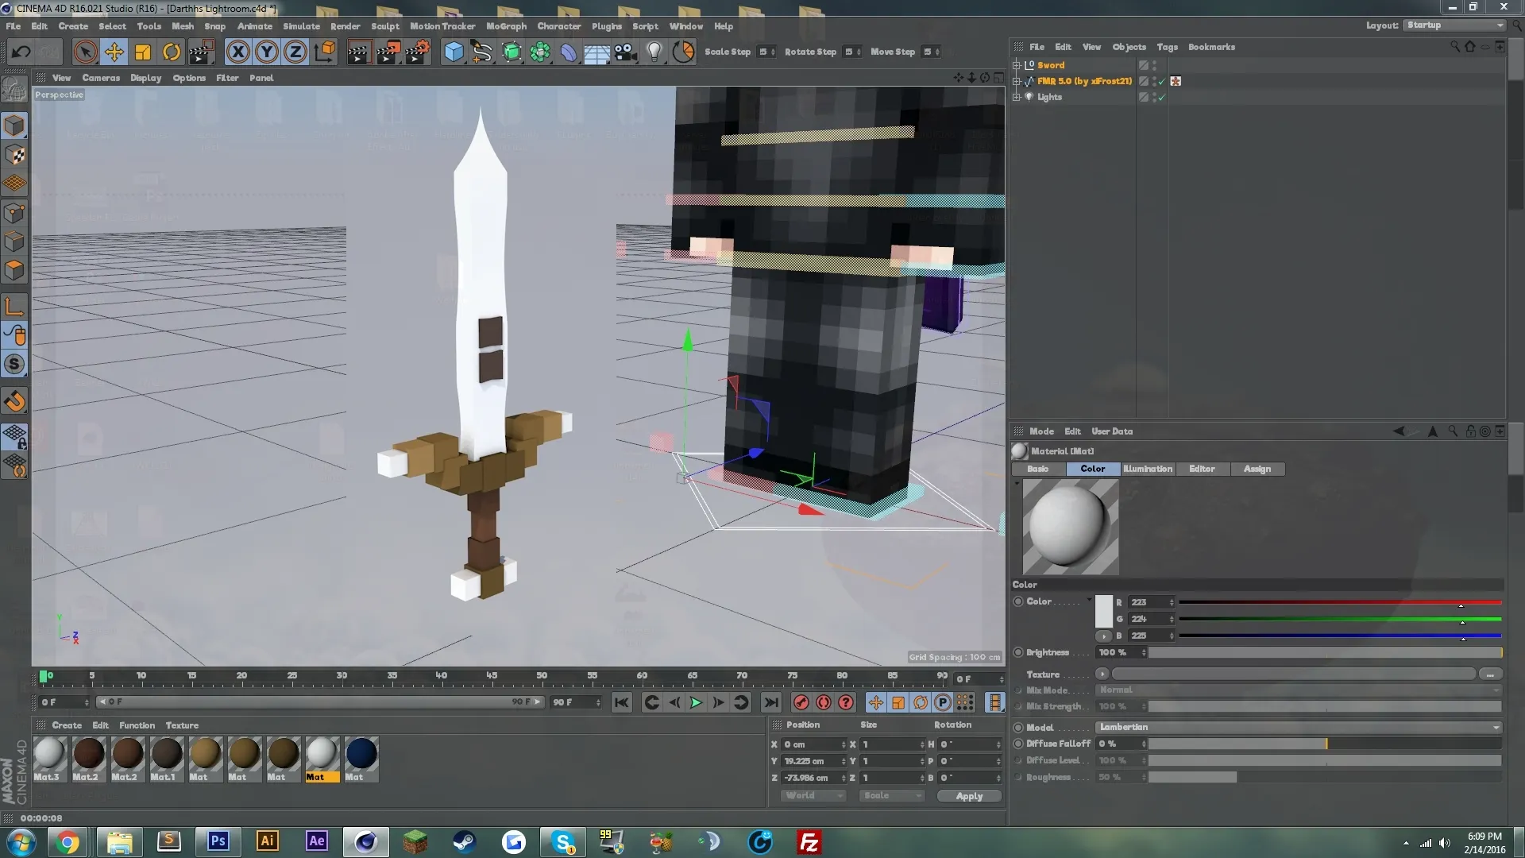This screenshot has height=858, width=1525.
Task: Click the Make Editable icon in left palette
Action: point(14,89)
